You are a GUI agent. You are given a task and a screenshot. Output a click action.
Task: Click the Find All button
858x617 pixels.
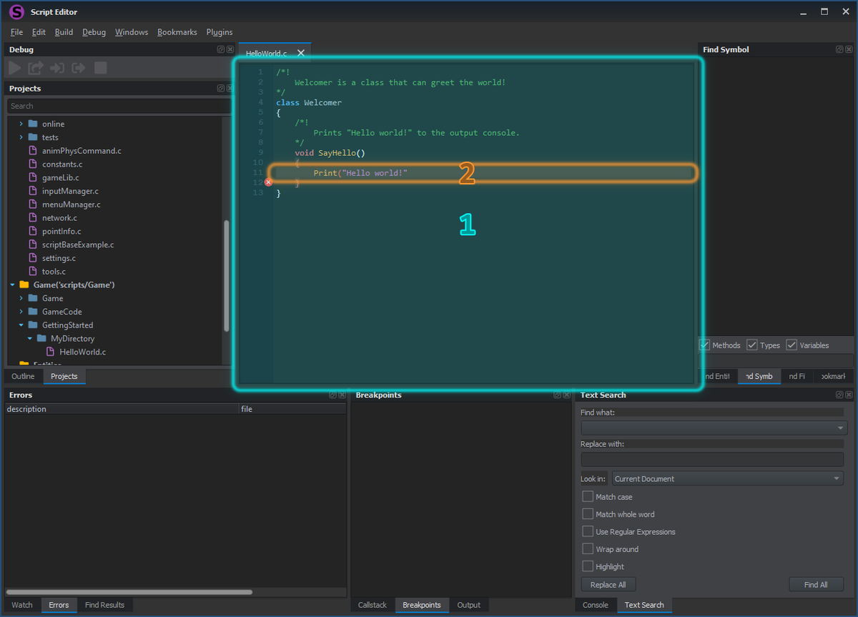tap(816, 584)
